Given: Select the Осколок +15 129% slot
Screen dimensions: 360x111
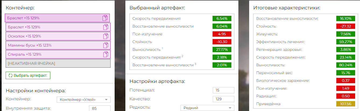Looking at the screenshot, I should click(58, 36).
